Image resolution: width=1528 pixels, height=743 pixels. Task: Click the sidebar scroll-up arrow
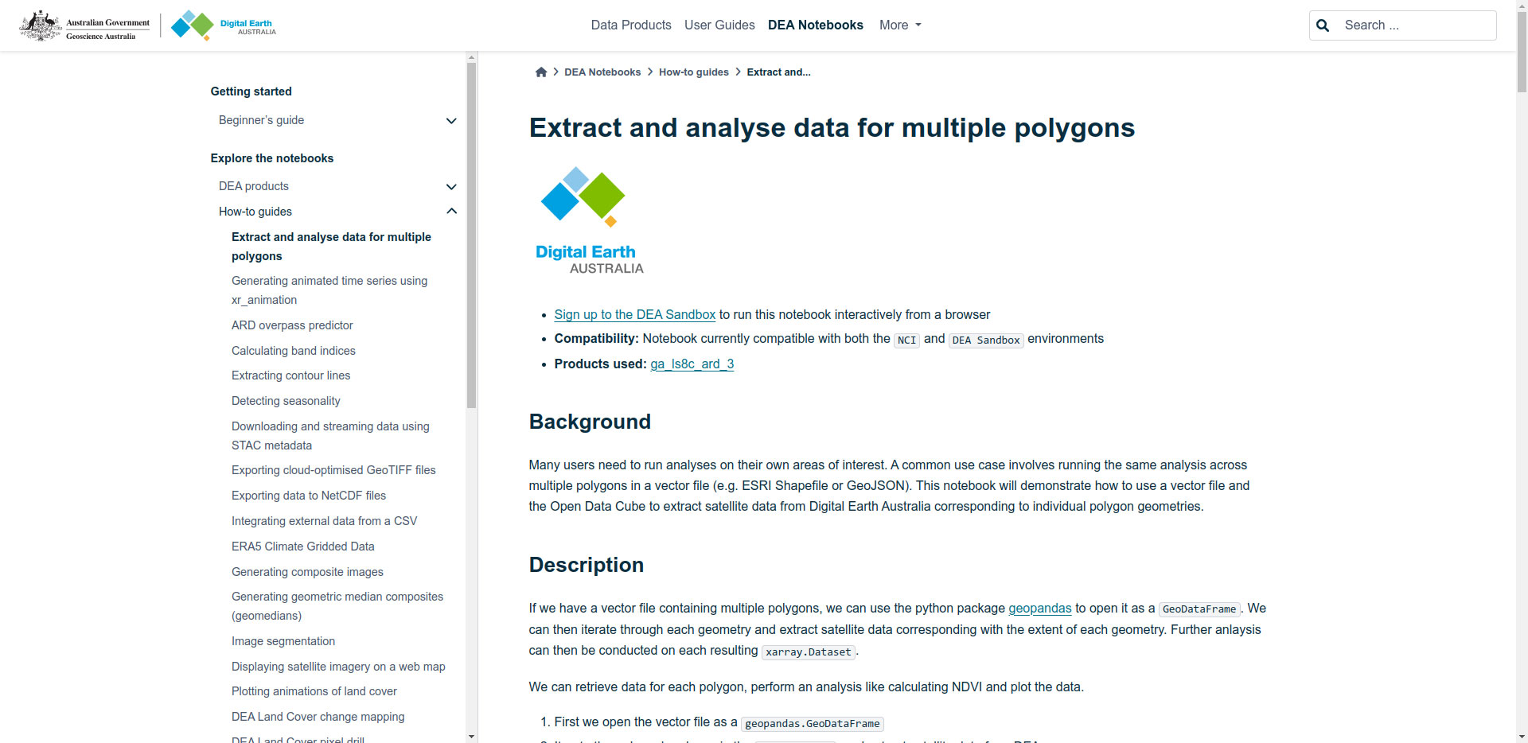(472, 57)
